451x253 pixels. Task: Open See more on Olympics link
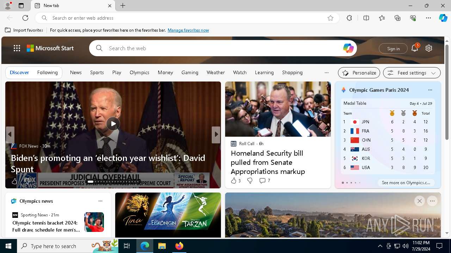pyautogui.click(x=406, y=183)
